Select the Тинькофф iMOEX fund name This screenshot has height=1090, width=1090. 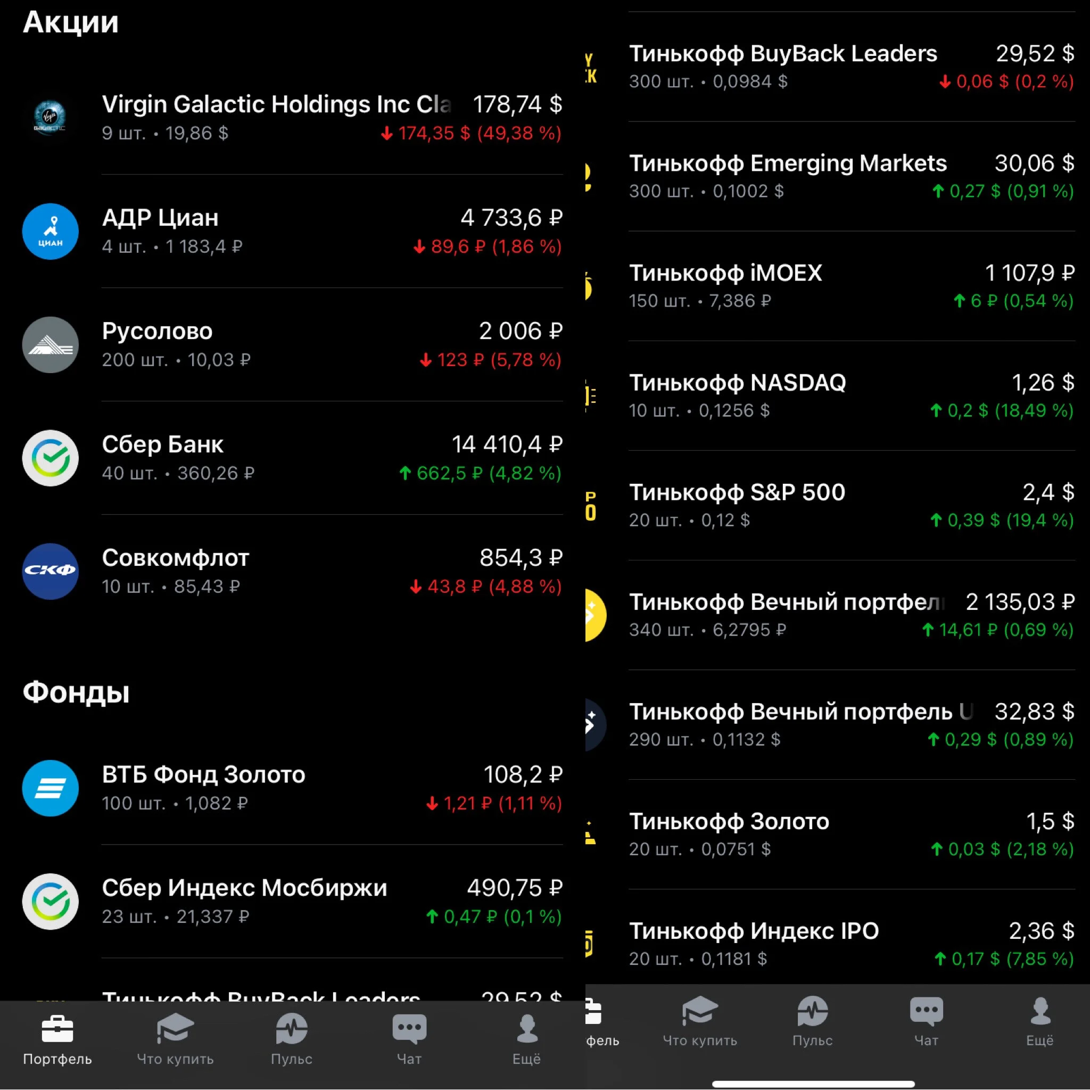pyautogui.click(x=725, y=273)
